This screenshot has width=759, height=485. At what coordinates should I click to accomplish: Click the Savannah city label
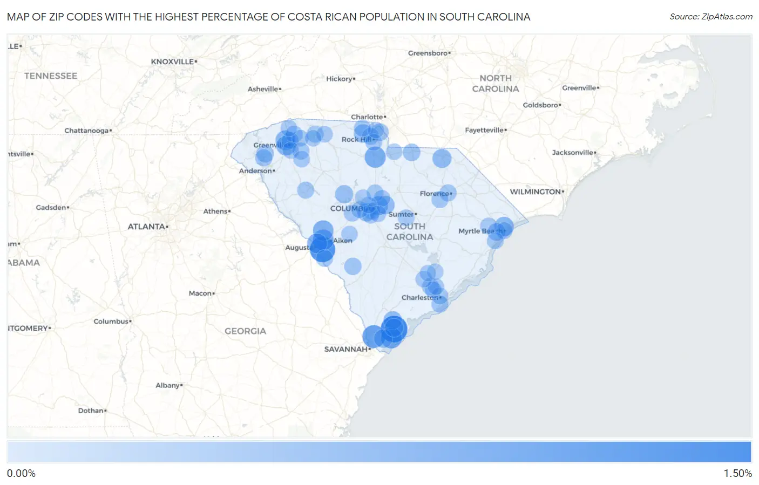point(347,349)
